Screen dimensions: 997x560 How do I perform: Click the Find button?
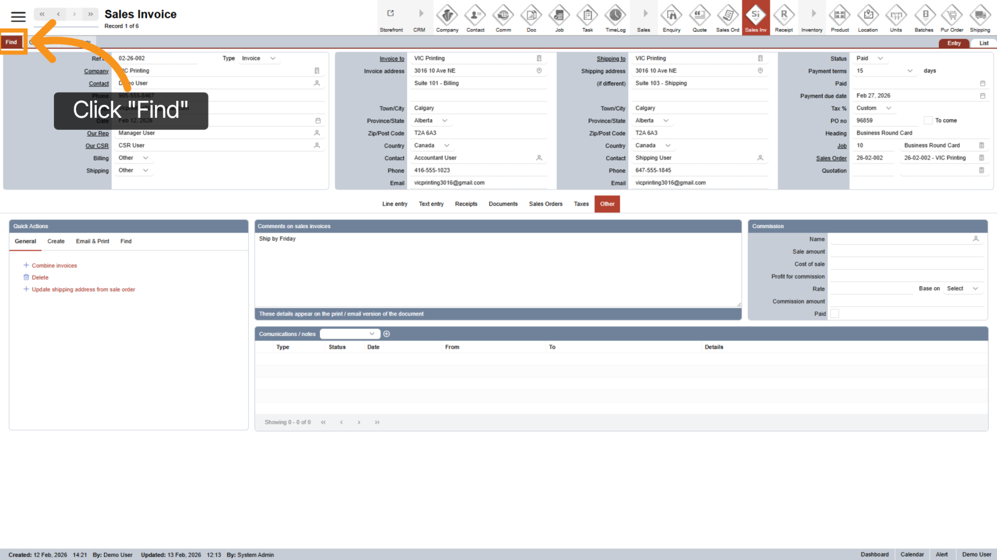point(11,42)
